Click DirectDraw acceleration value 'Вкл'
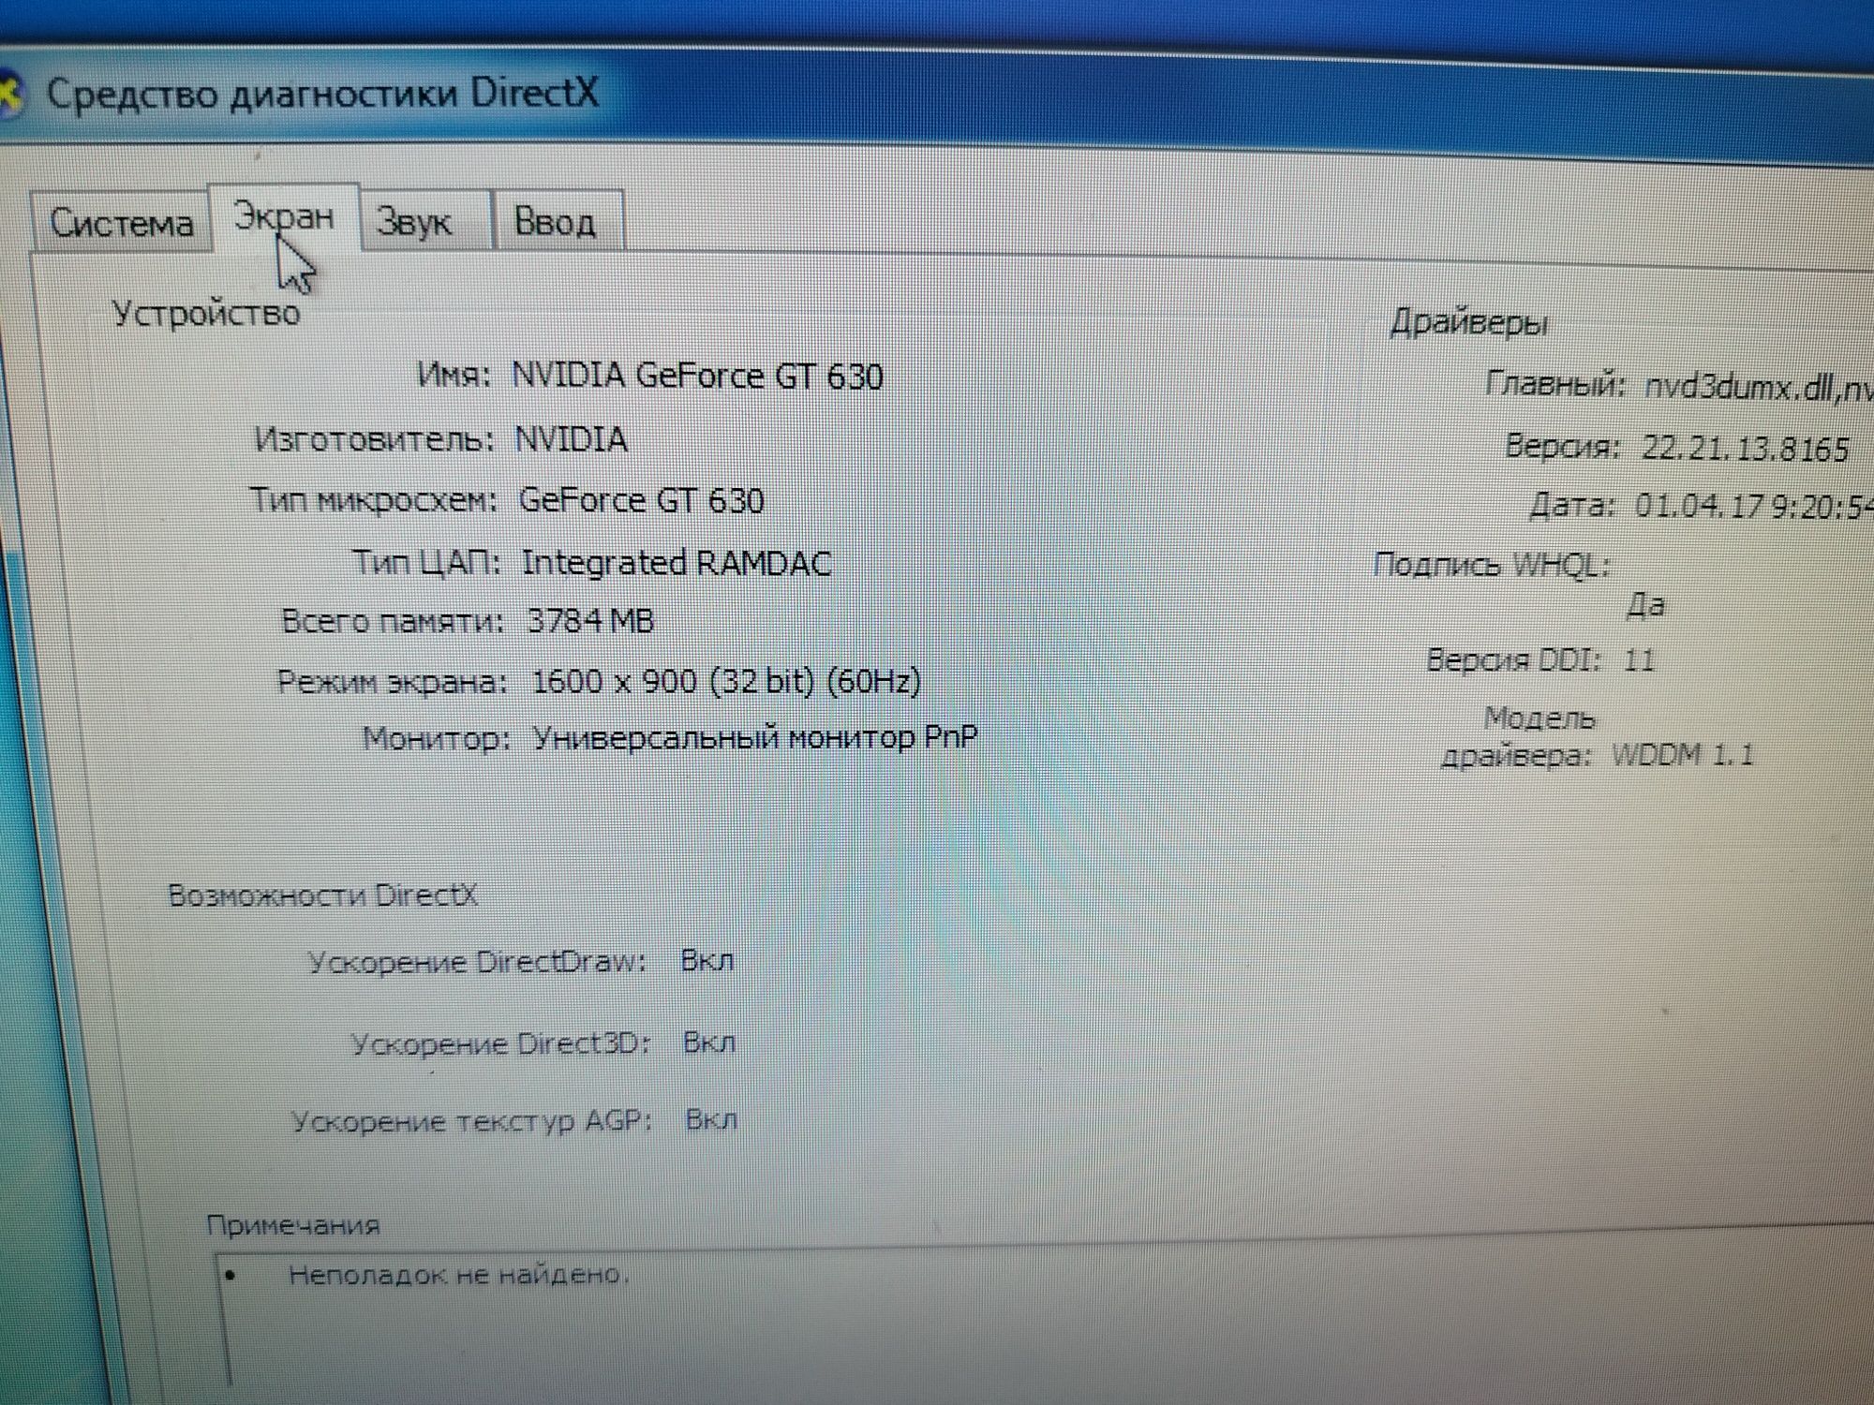 point(707,961)
